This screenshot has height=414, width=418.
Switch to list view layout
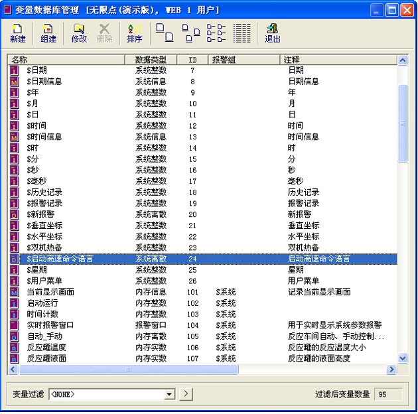click(216, 33)
